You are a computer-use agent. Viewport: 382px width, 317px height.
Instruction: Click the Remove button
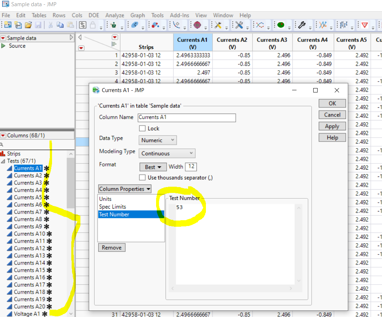tap(111, 247)
